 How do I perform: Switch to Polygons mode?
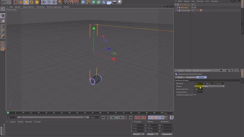pos(3,37)
